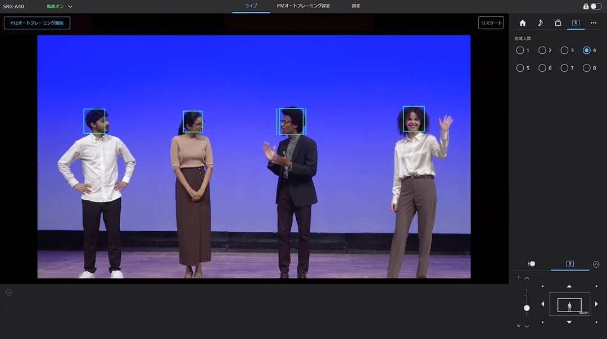Set tracking count to 1 person
This screenshot has height=339, width=607.
(x=520, y=51)
